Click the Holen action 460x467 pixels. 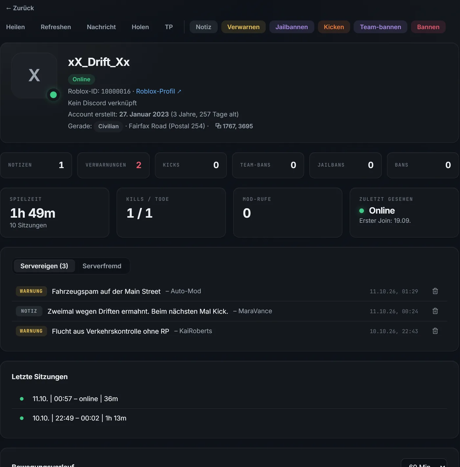tap(140, 27)
